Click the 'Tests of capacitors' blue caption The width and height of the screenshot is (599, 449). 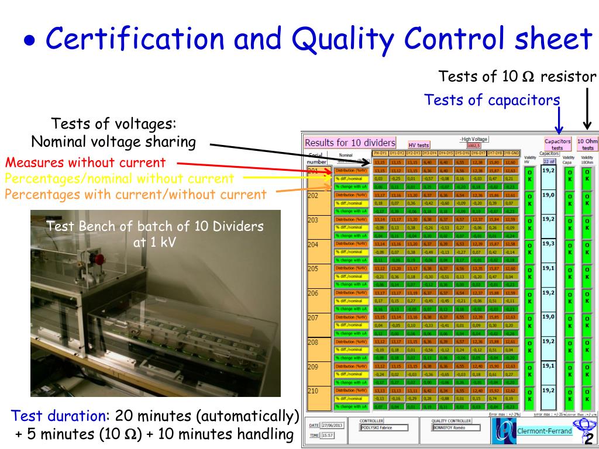coord(492,100)
